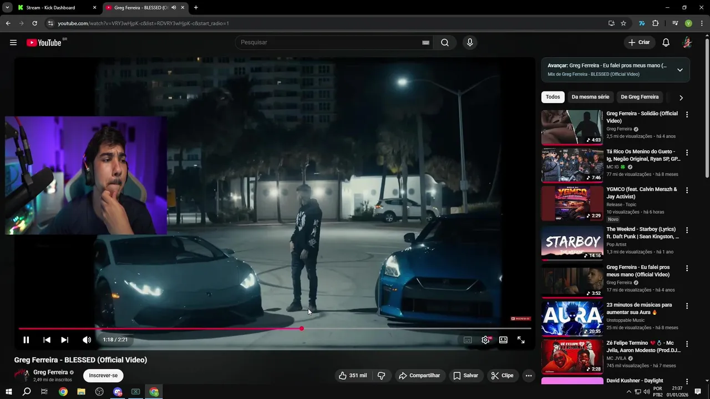
Task: Open 7TV extension icon
Action: [x=642, y=23]
